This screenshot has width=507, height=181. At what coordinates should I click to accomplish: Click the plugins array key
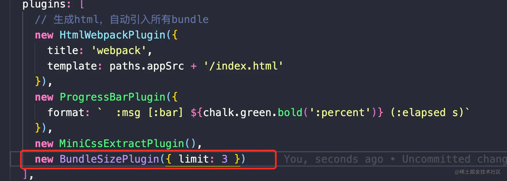click(44, 4)
